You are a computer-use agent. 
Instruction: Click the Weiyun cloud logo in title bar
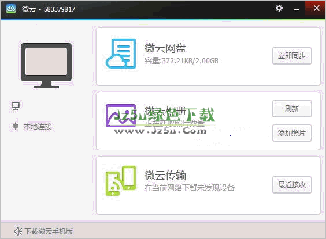pos(11,9)
